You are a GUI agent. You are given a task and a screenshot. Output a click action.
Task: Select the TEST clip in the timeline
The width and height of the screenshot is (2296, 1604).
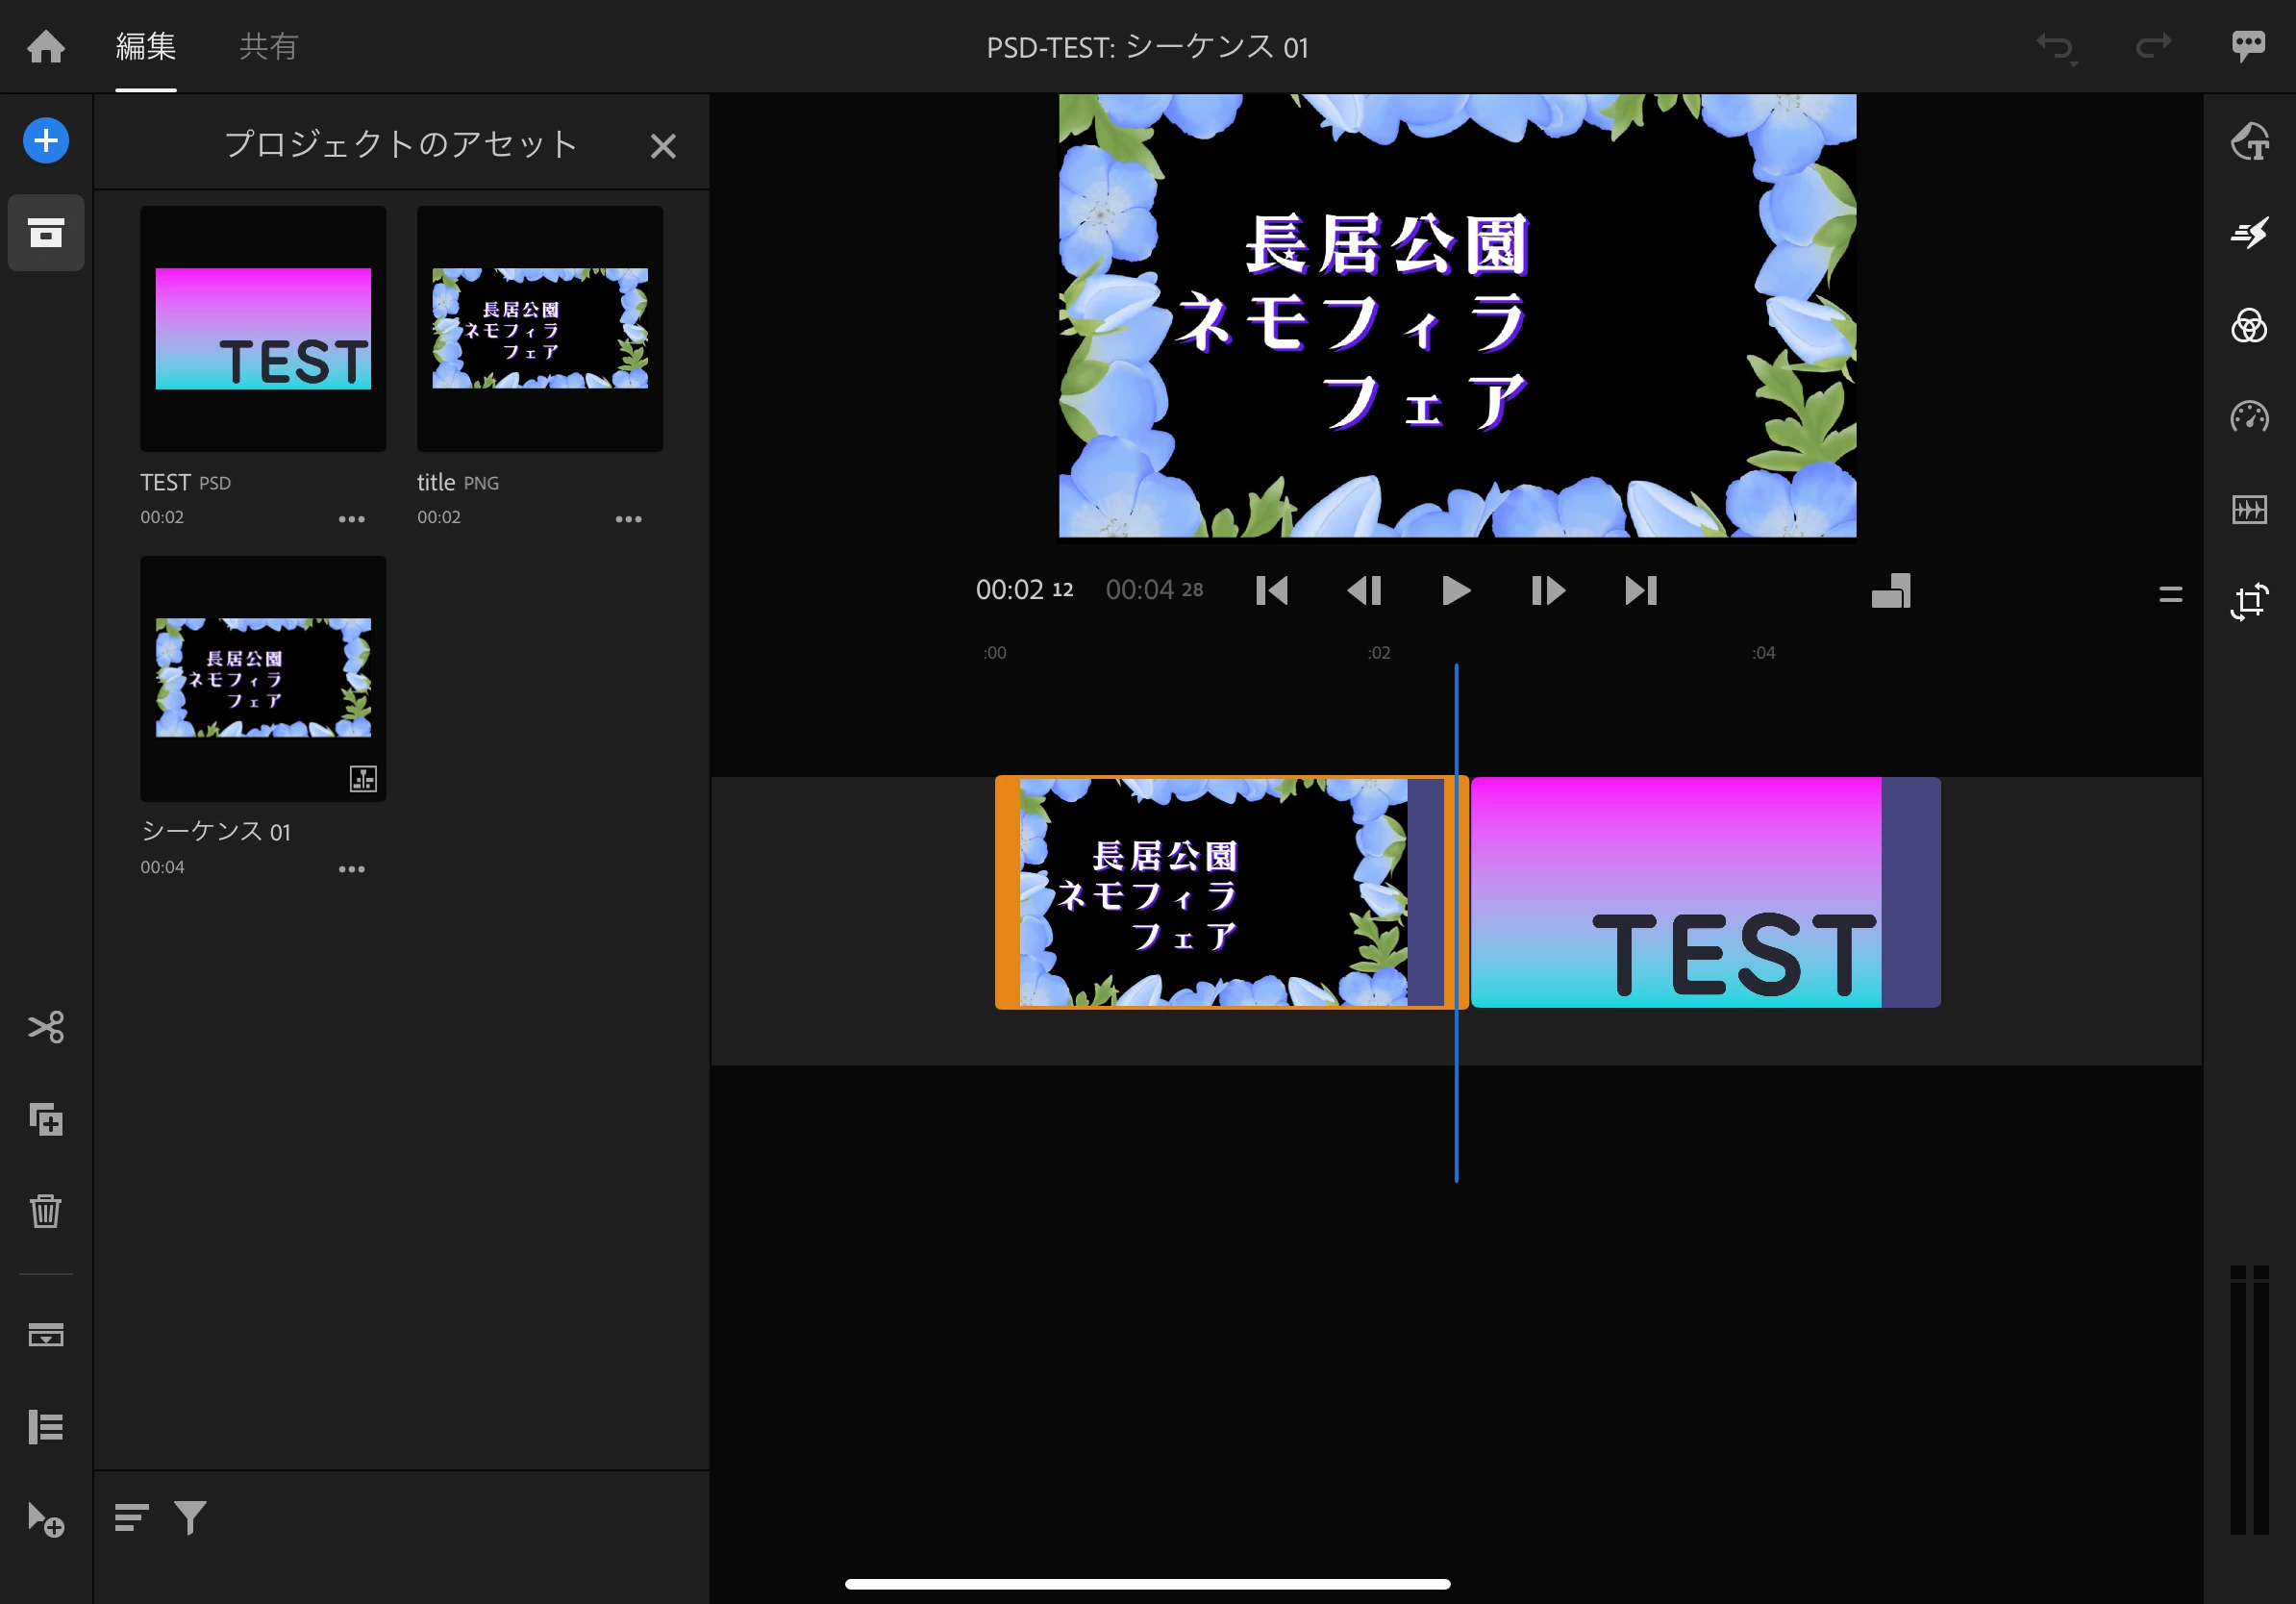click(1704, 892)
